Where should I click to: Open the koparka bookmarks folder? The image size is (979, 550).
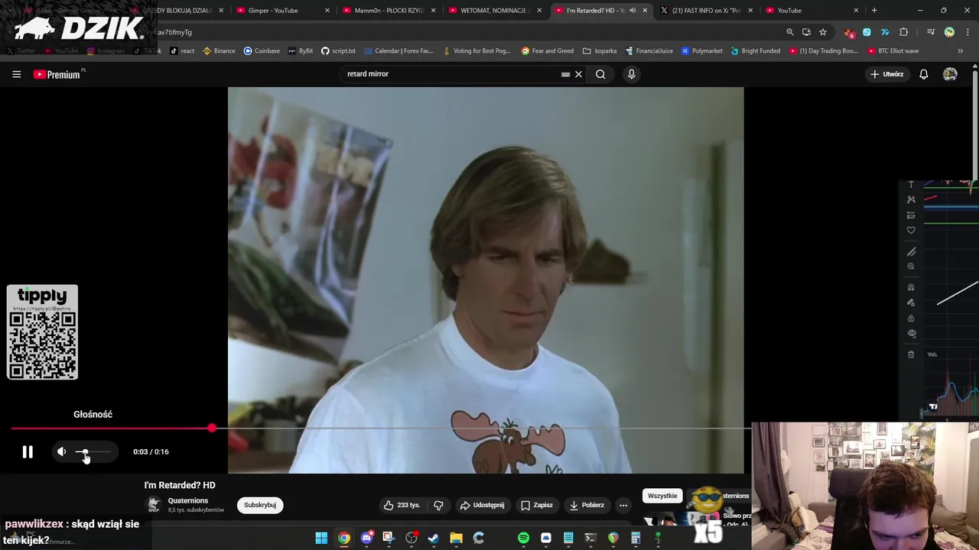click(x=600, y=50)
